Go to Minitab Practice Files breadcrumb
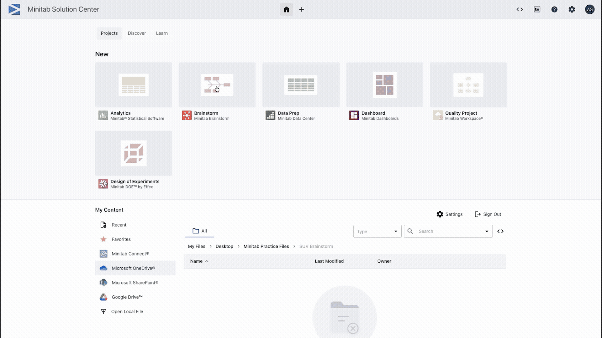Image resolution: width=602 pixels, height=338 pixels. click(266, 246)
